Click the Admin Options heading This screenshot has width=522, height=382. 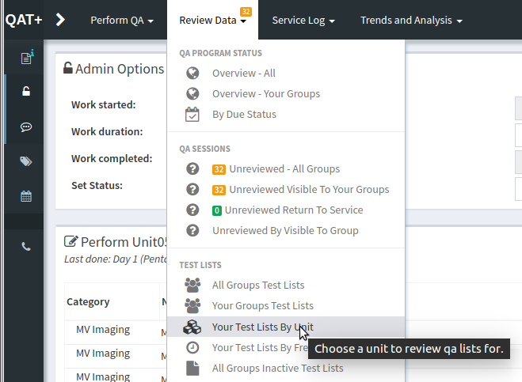click(x=120, y=69)
